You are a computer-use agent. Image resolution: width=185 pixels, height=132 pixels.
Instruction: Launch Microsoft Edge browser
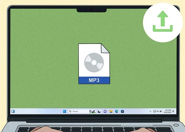point(117,111)
